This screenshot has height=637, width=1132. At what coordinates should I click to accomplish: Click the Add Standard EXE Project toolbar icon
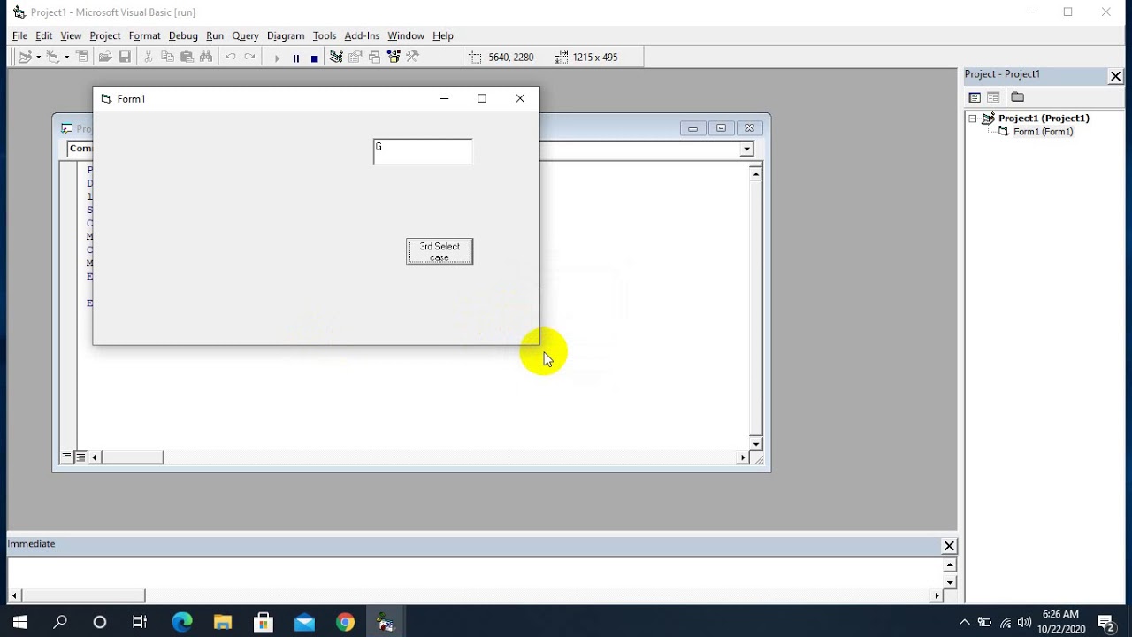point(25,57)
